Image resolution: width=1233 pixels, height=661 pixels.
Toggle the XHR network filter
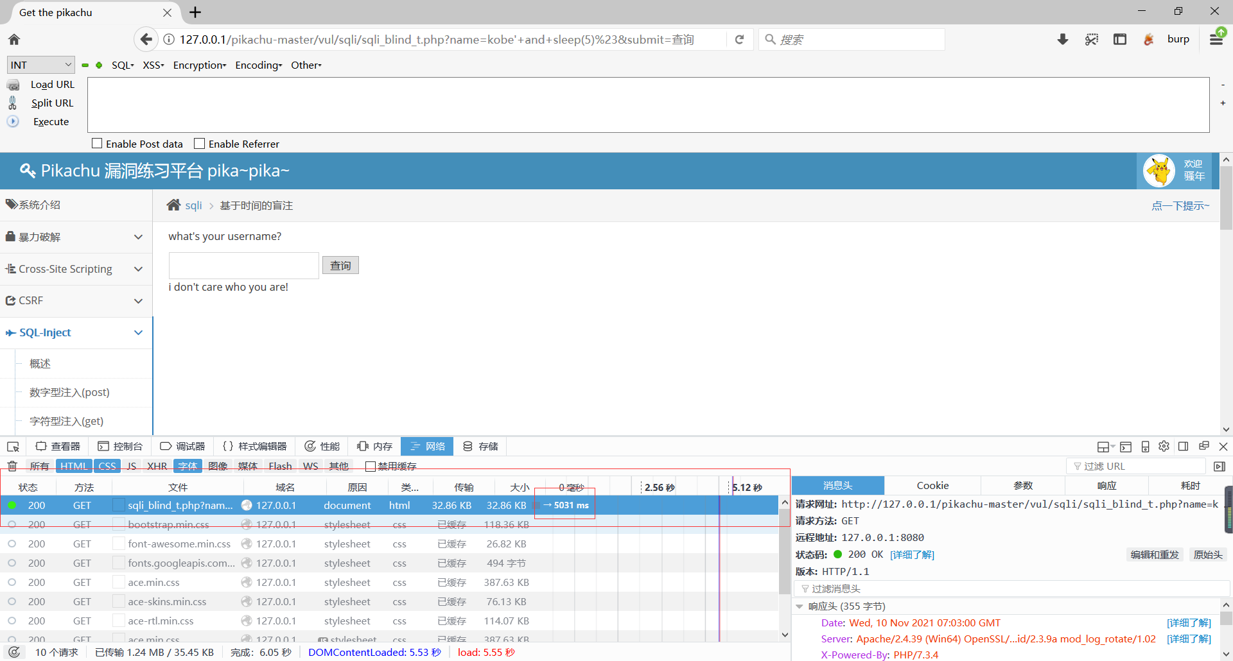(157, 466)
